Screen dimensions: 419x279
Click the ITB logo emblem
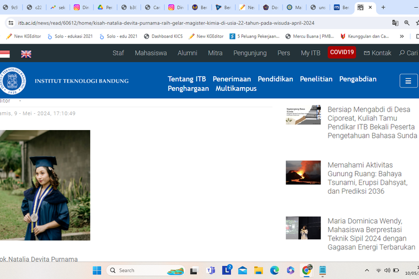point(12,81)
